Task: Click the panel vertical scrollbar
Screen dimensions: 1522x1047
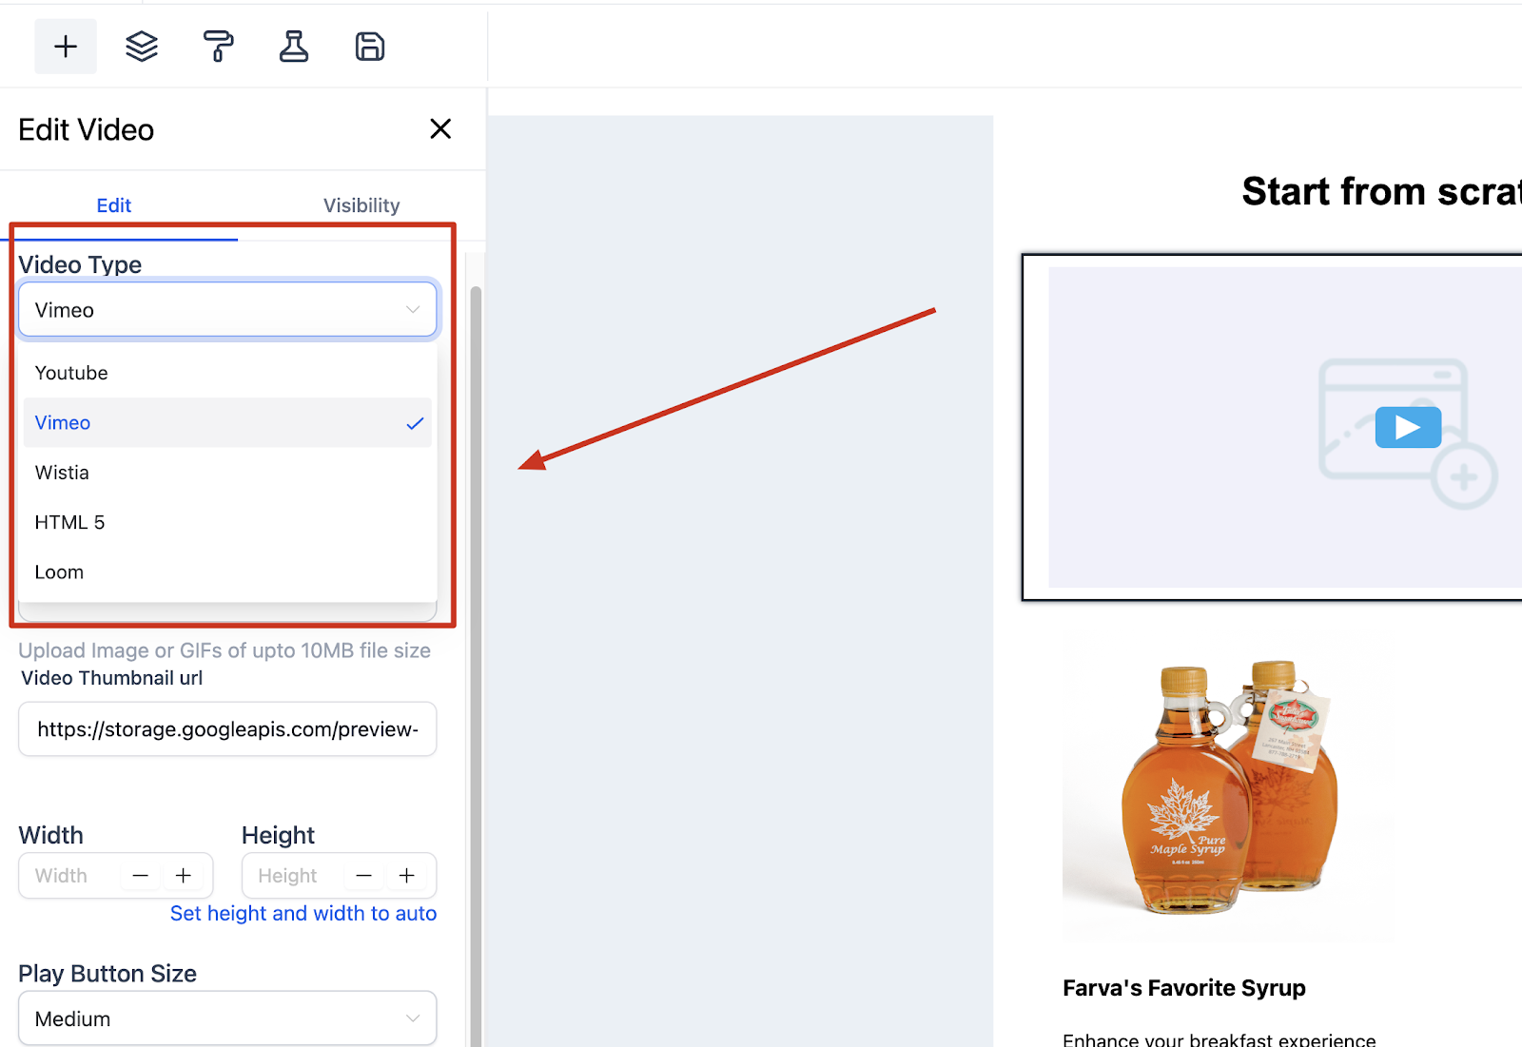Action: point(476,666)
